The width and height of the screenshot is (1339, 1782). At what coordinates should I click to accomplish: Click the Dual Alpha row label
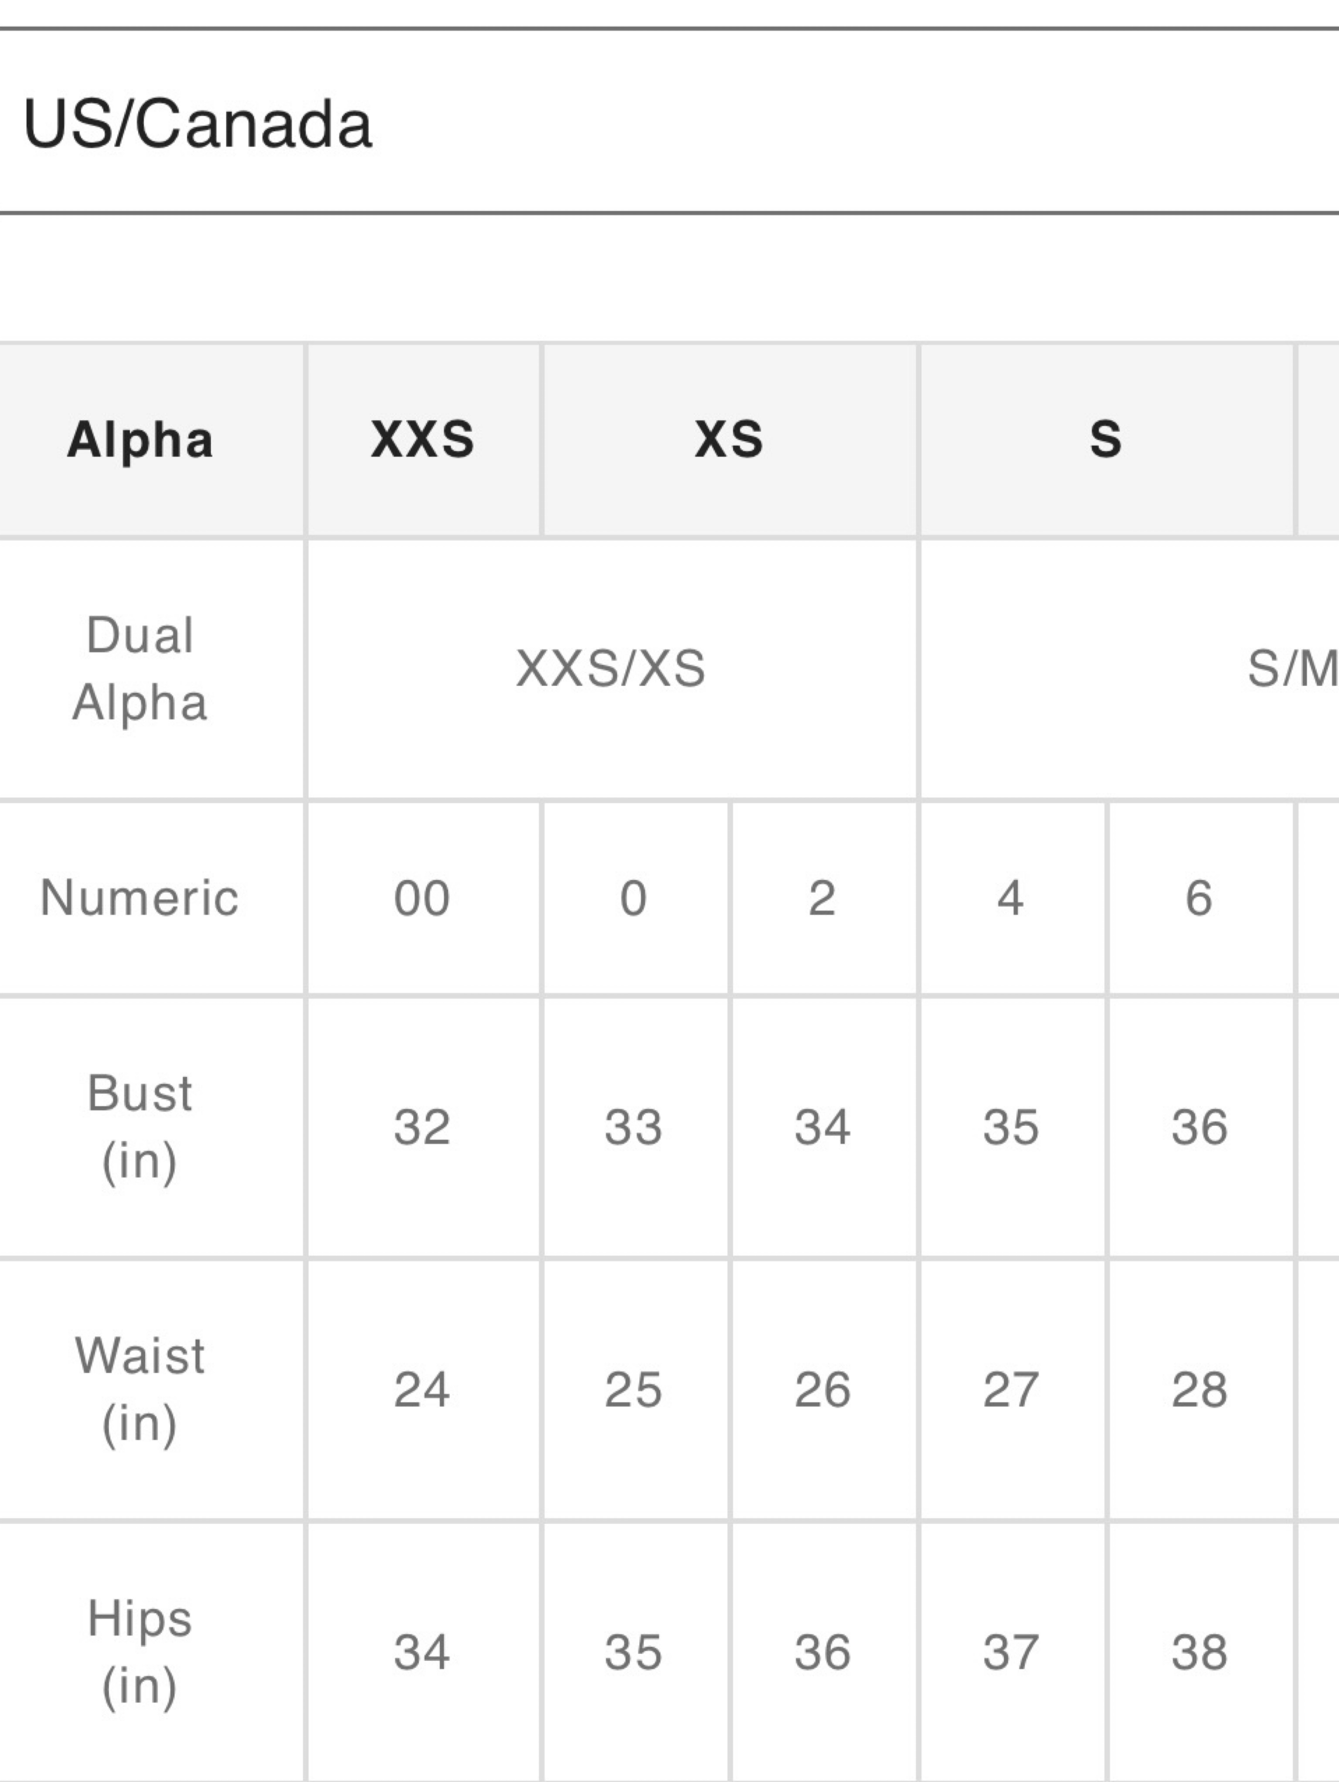pos(141,669)
